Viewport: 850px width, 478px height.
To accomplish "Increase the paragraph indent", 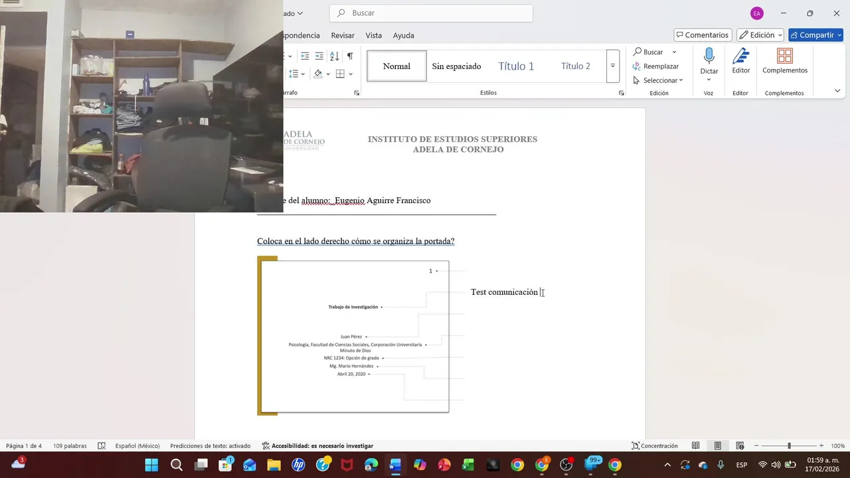I will (319, 56).
